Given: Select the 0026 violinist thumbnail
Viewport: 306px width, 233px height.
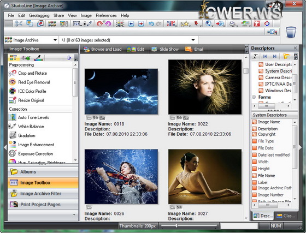Looking at the screenshot, I should coord(121,177).
